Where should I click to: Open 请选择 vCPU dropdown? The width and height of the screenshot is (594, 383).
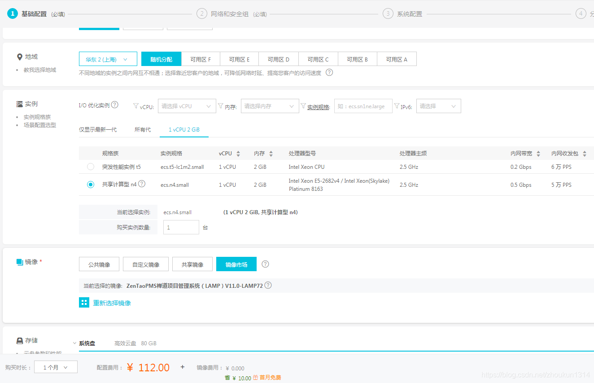tap(187, 106)
